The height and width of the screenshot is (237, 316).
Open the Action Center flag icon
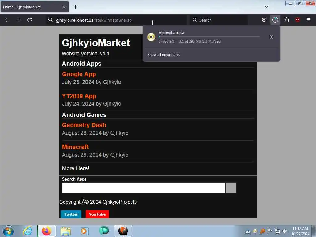(x=270, y=231)
